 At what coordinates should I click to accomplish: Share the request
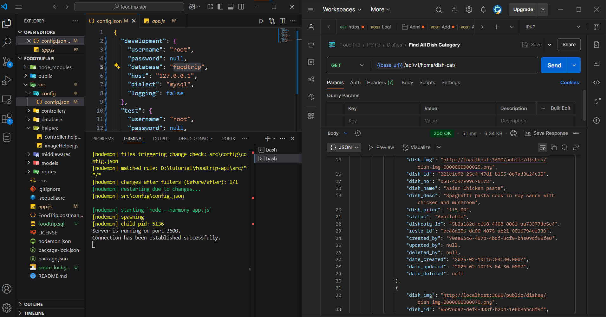[x=569, y=45]
